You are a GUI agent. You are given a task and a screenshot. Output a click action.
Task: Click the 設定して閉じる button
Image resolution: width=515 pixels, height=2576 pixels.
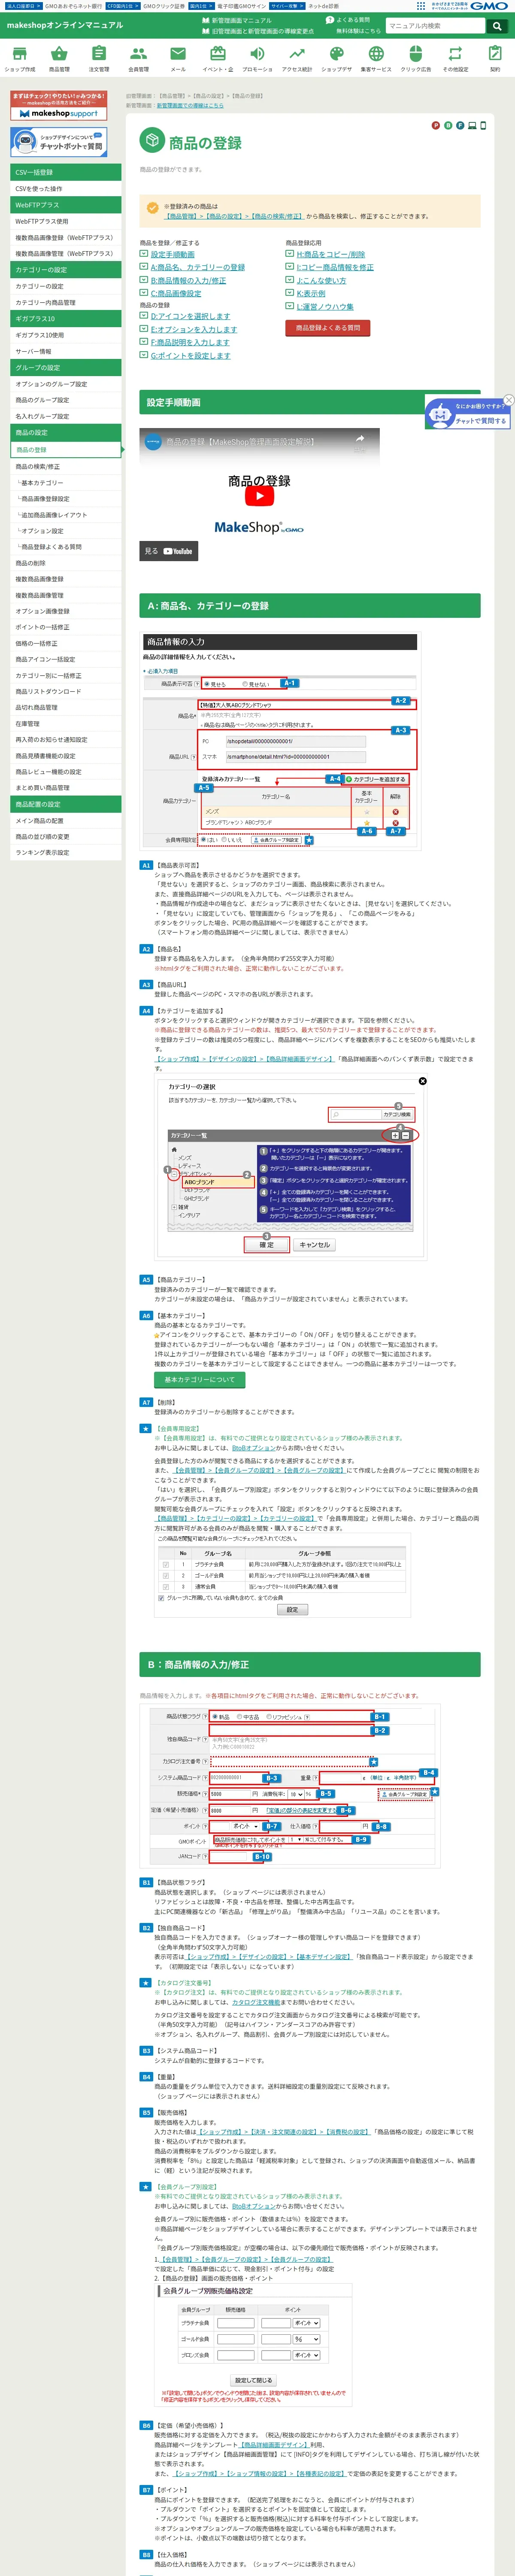pos(253,2380)
